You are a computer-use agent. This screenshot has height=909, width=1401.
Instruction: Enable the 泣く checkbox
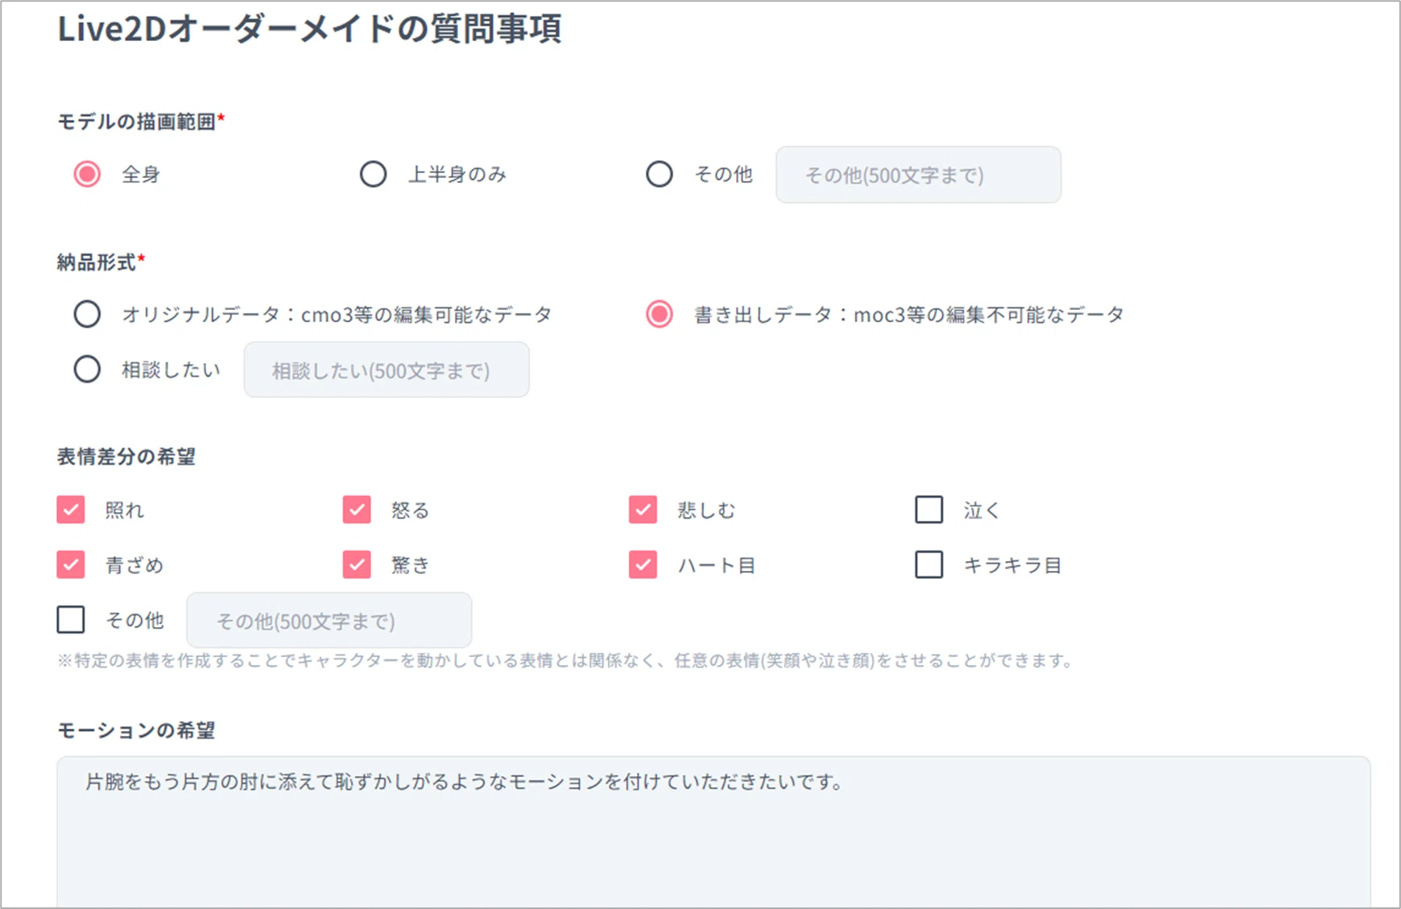tap(929, 510)
